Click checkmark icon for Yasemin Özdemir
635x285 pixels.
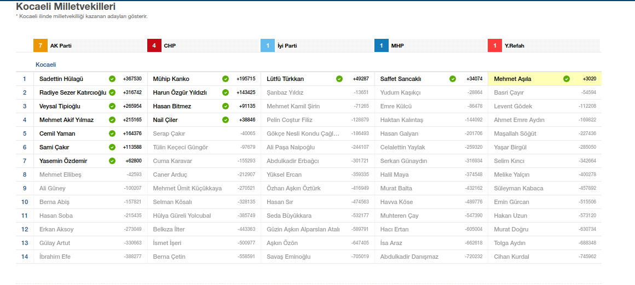tap(112, 161)
